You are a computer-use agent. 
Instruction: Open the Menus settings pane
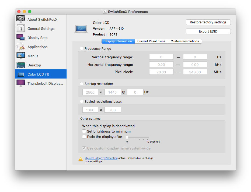pos(41,56)
